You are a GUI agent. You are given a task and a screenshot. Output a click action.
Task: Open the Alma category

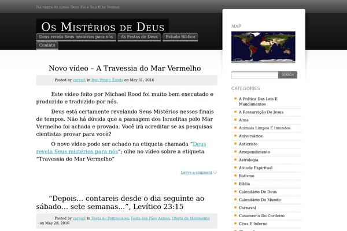[x=243, y=120]
